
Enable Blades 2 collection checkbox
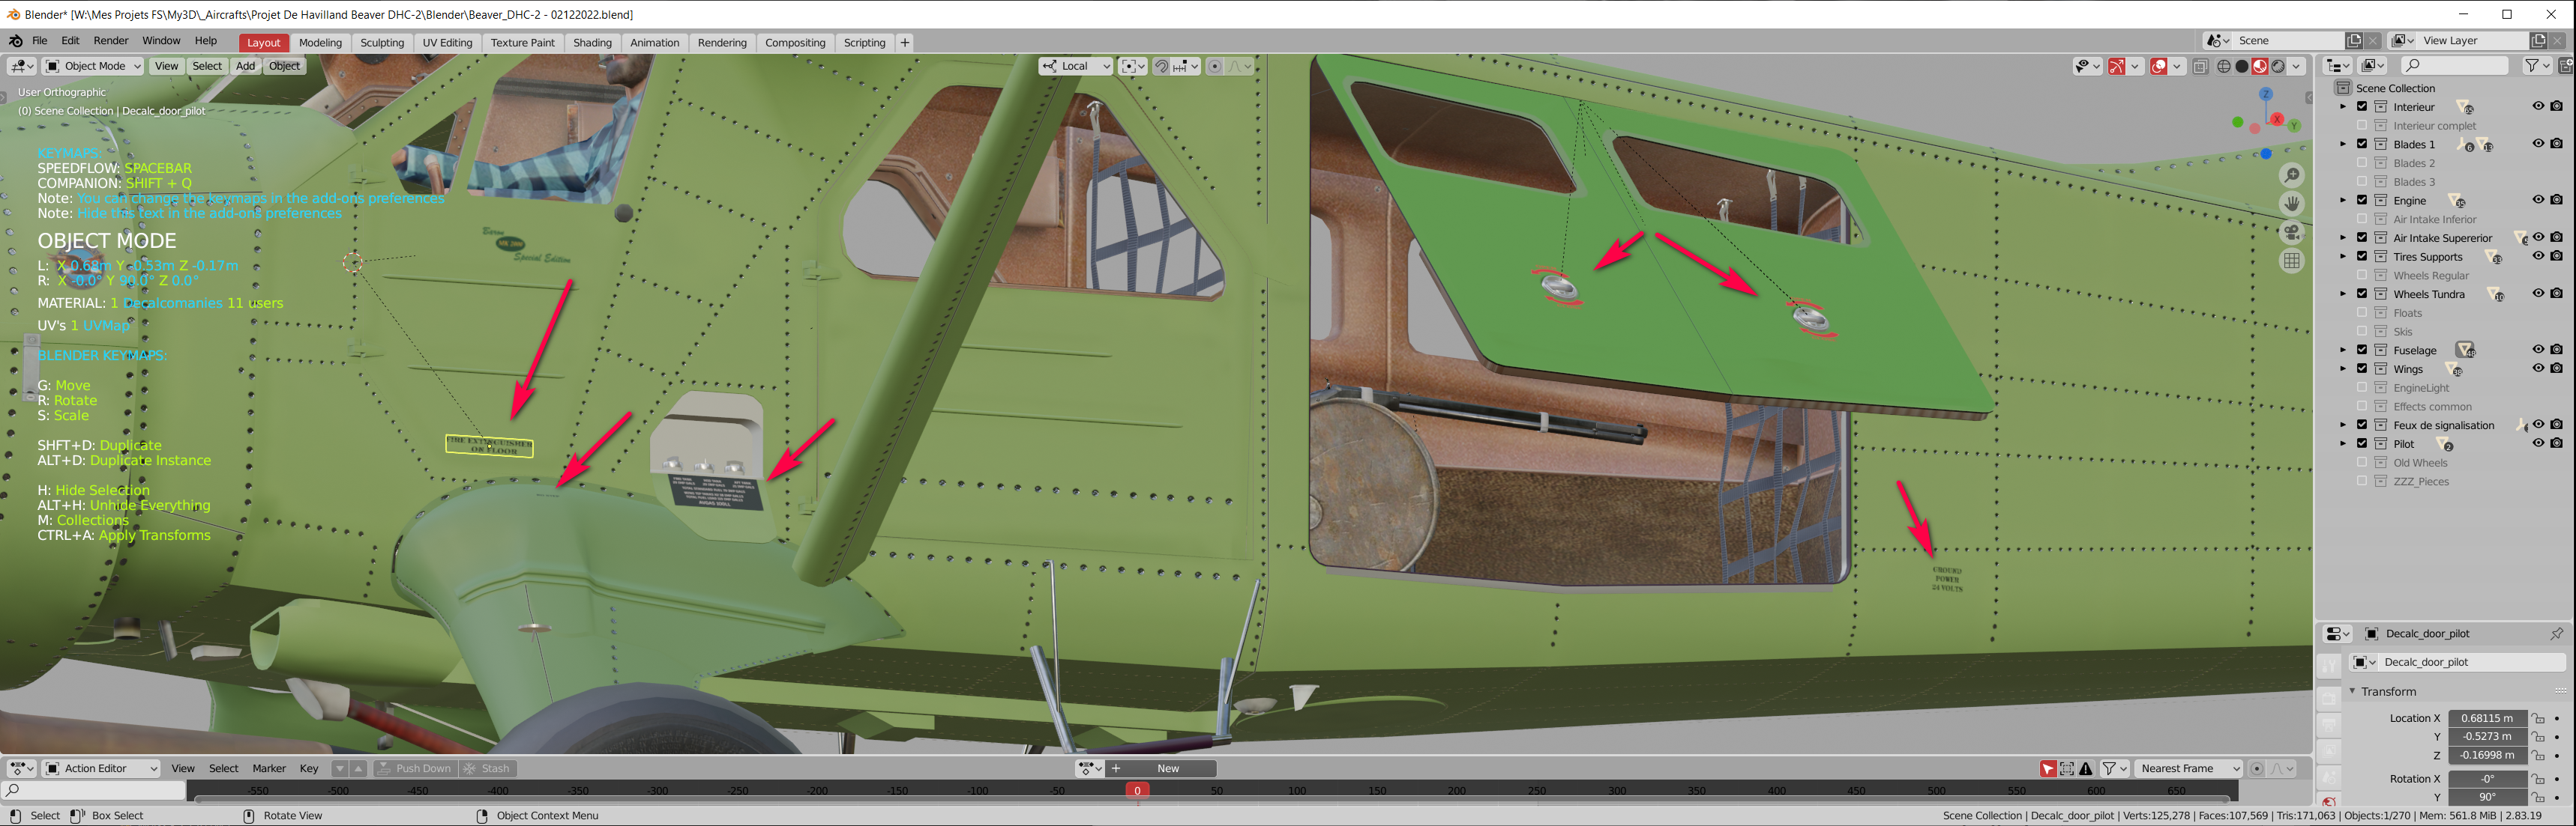[x=2362, y=163]
